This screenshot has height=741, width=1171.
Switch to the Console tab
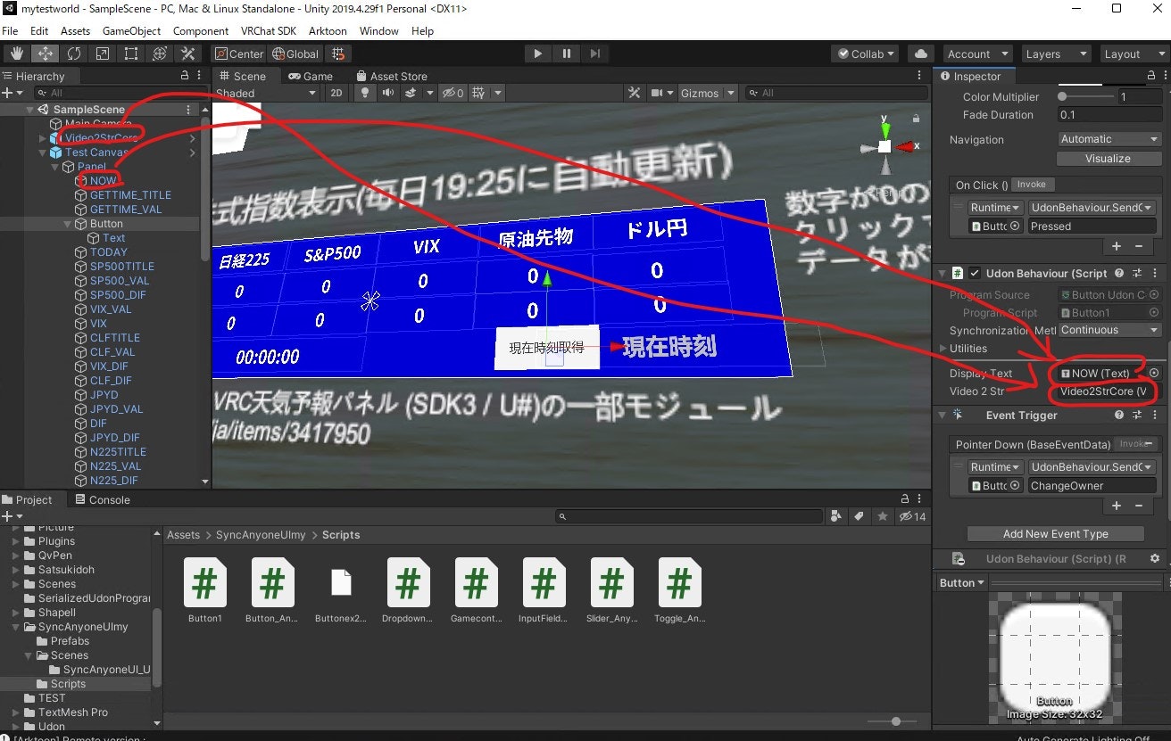coord(103,500)
